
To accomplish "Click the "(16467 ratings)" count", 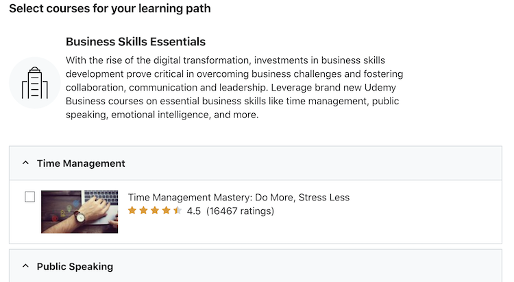I will pyautogui.click(x=240, y=211).
